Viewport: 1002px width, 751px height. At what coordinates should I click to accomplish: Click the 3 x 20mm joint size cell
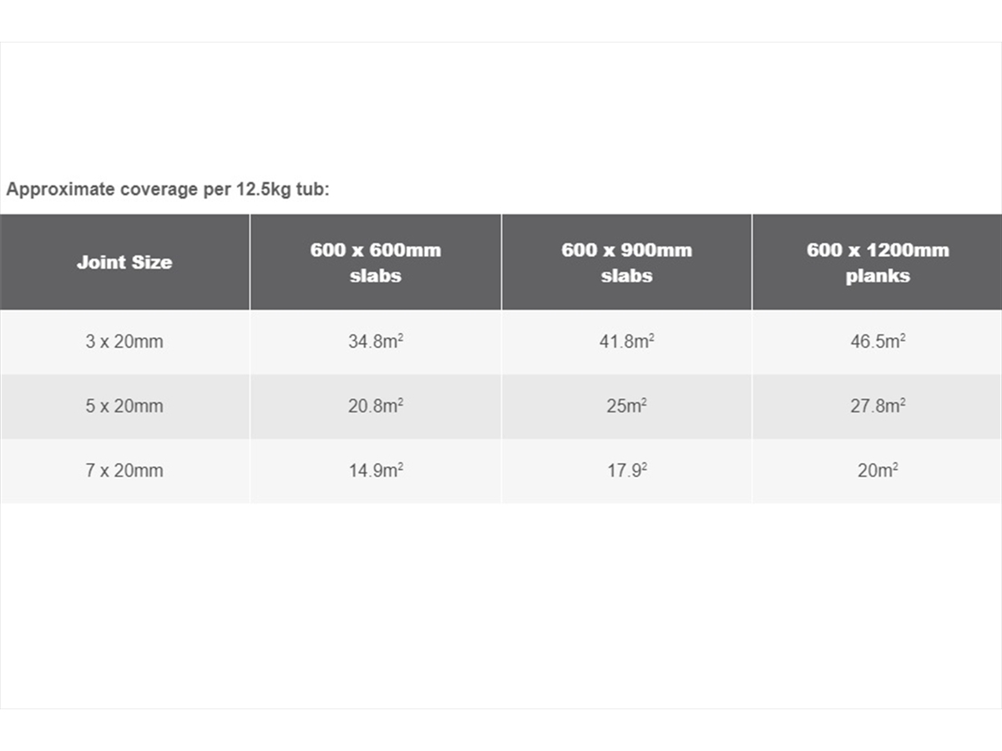[x=124, y=342]
